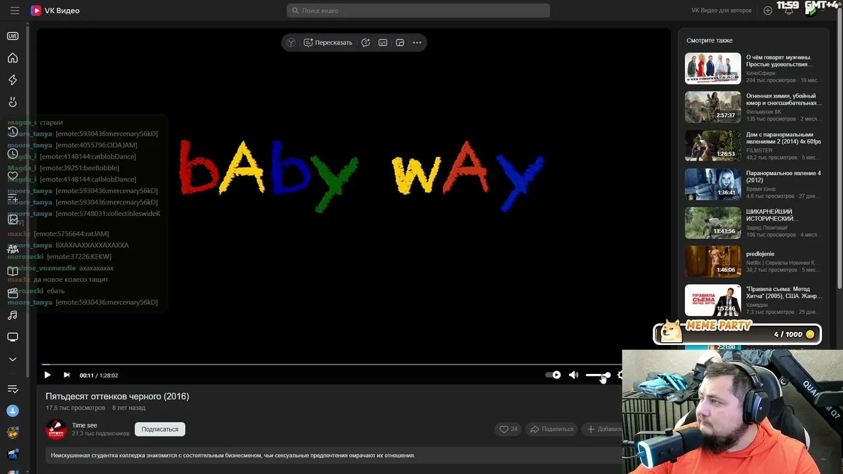The width and height of the screenshot is (843, 474).
Task: Open the TV screen icon in sidebar
Action: click(13, 337)
